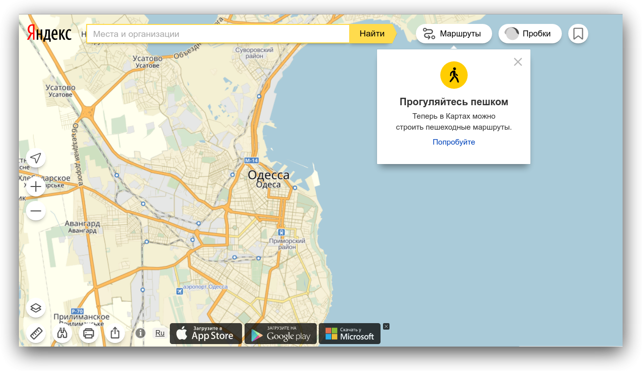Open Маршруты route planner
Viewport: 642px width, 371px height.
(454, 34)
